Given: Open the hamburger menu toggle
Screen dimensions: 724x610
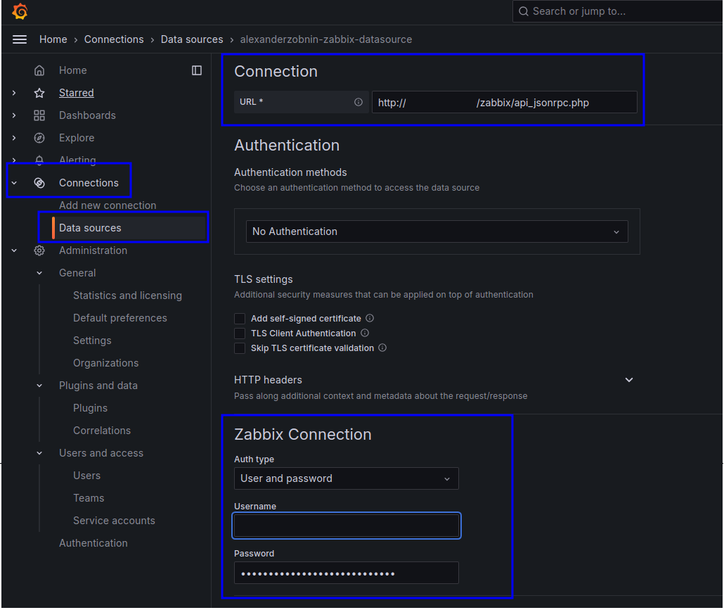Looking at the screenshot, I should click(20, 39).
